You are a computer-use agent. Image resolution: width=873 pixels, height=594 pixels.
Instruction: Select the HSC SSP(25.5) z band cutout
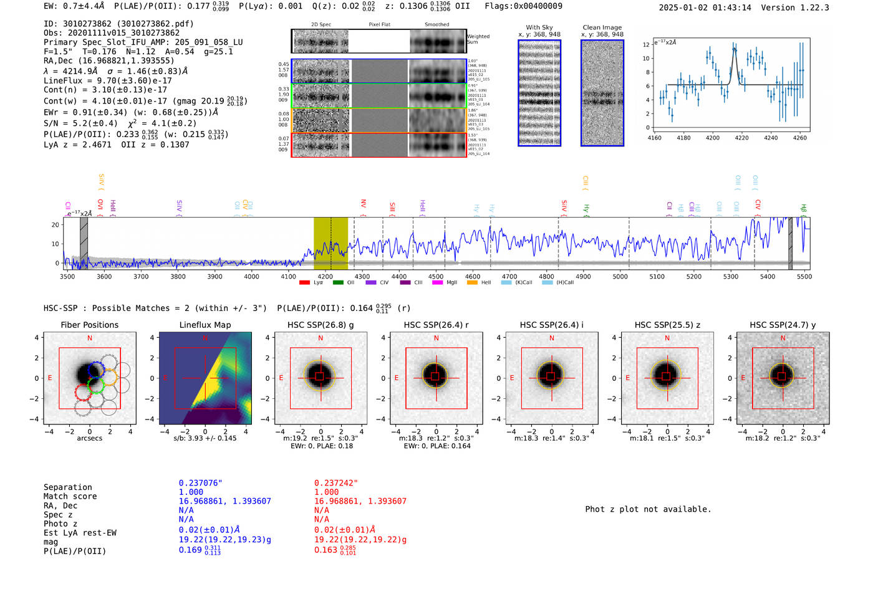[x=667, y=378]
